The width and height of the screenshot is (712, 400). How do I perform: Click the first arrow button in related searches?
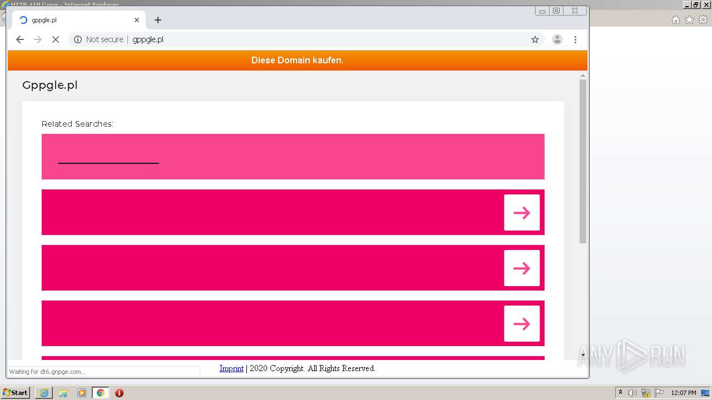pos(522,212)
